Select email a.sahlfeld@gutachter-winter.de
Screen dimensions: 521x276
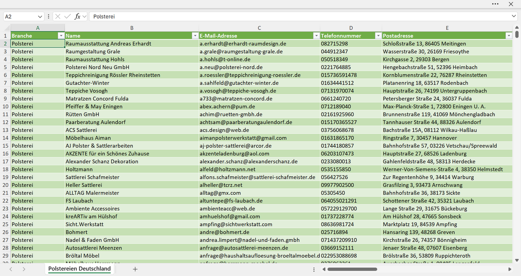(x=260, y=83)
